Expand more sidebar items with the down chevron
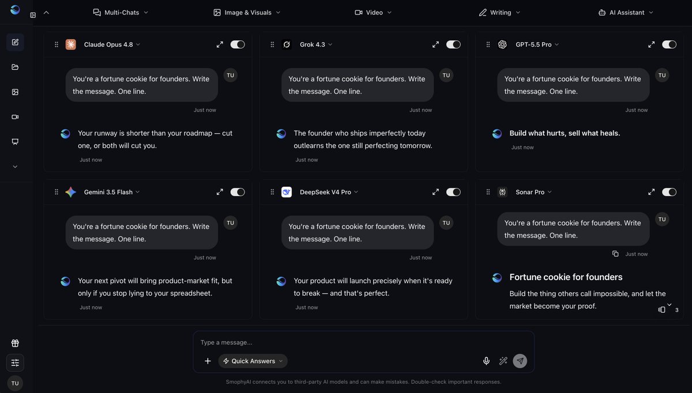692x393 pixels. coord(15,167)
